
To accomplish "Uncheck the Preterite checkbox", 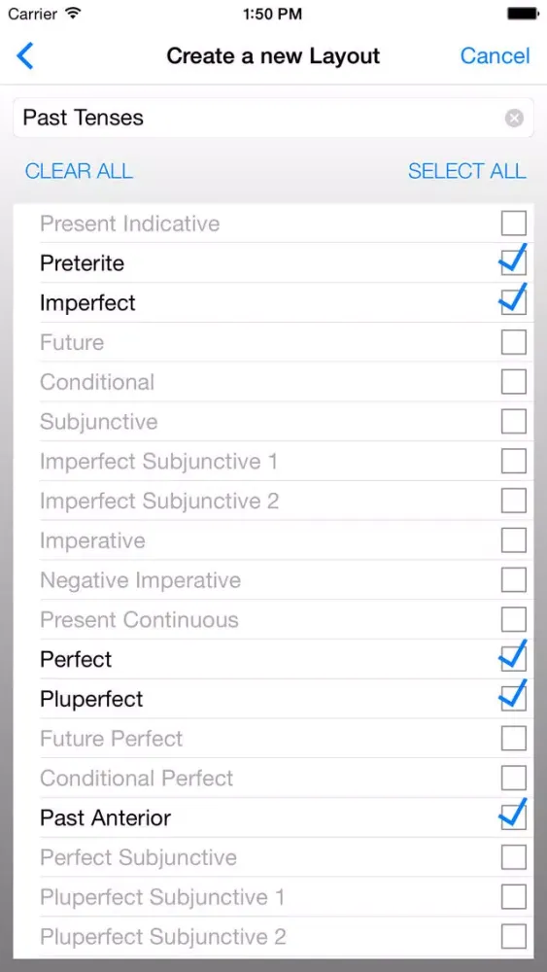I will pyautogui.click(x=514, y=261).
